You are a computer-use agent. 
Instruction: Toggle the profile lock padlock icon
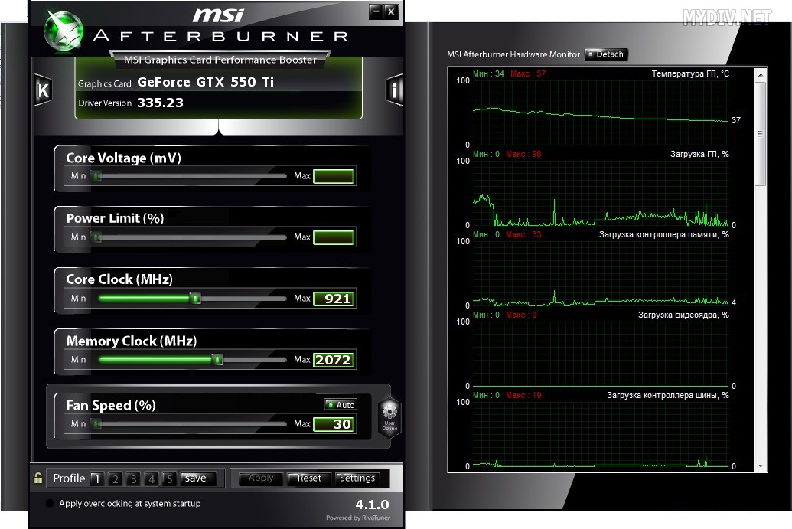pos(38,478)
